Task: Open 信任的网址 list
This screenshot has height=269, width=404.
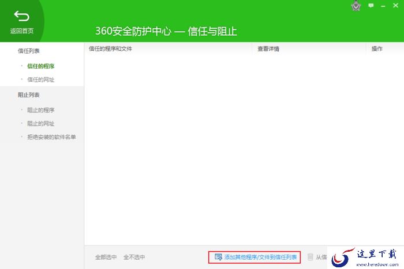Action: pyautogui.click(x=41, y=79)
